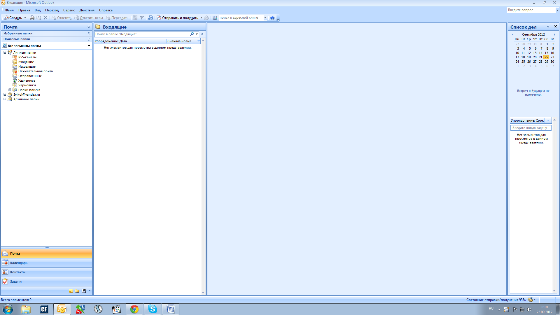Open the Файл menu
This screenshot has height=315, width=560.
[x=9, y=10]
